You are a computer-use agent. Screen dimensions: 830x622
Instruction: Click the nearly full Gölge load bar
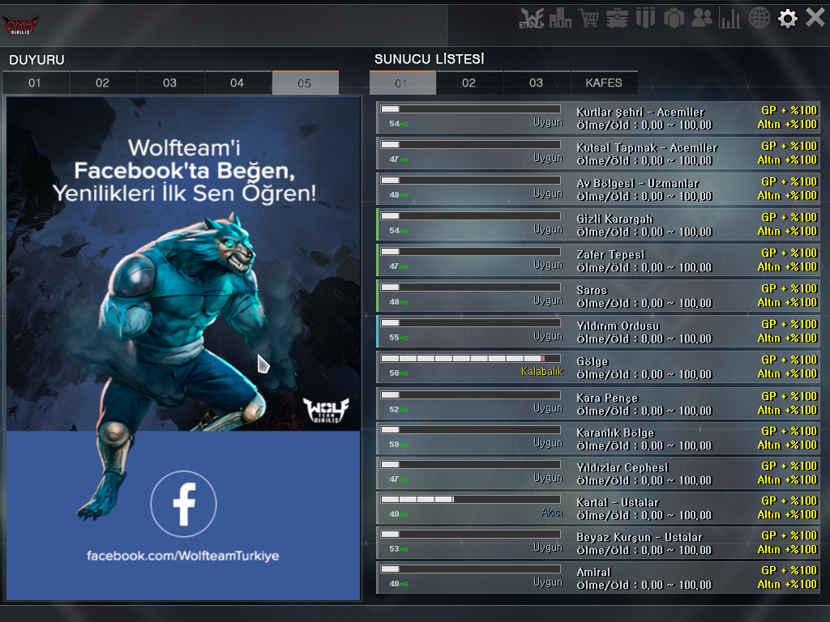pyautogui.click(x=471, y=359)
